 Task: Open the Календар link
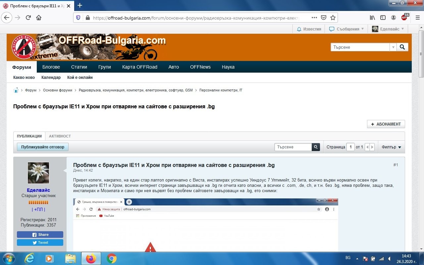coord(51,78)
